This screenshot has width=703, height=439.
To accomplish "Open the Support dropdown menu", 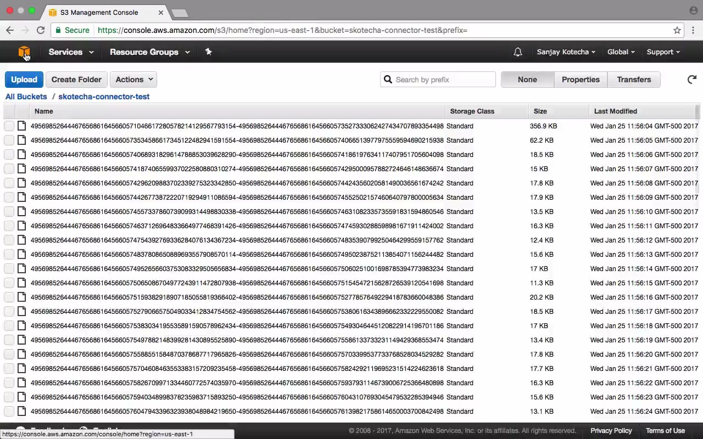I will pyautogui.click(x=663, y=52).
